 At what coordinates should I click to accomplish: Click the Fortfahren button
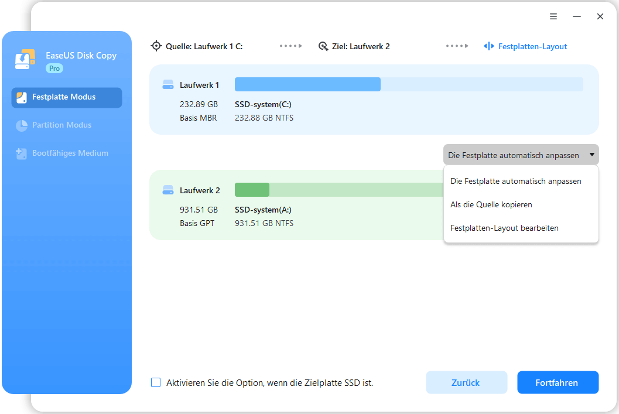558,382
